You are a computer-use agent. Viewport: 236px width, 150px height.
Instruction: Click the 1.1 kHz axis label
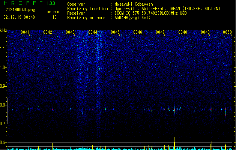coord(3,49)
